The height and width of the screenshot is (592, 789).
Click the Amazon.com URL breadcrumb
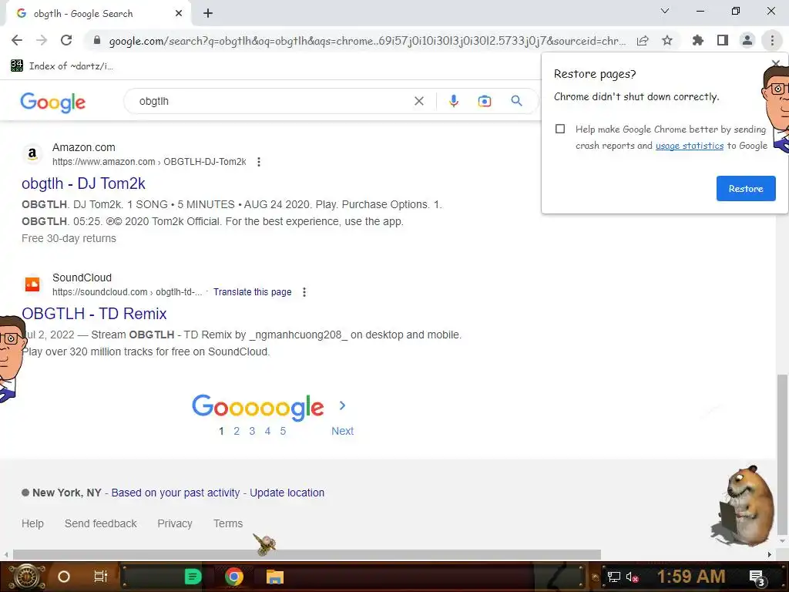pyautogui.click(x=149, y=162)
